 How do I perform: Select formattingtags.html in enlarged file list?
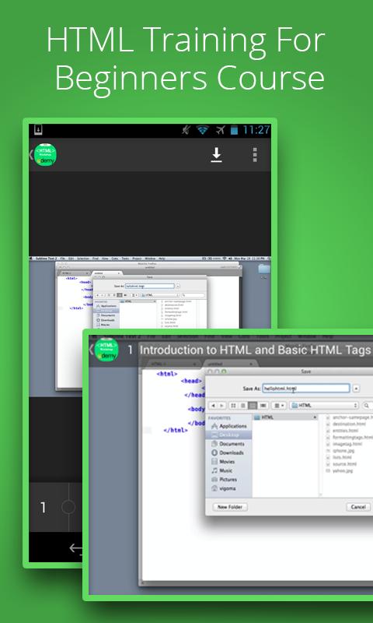[350, 437]
